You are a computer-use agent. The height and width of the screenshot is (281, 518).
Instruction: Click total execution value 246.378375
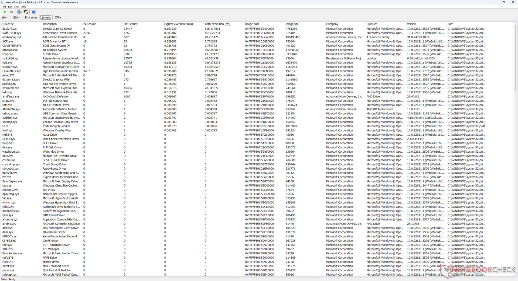pos(212,63)
